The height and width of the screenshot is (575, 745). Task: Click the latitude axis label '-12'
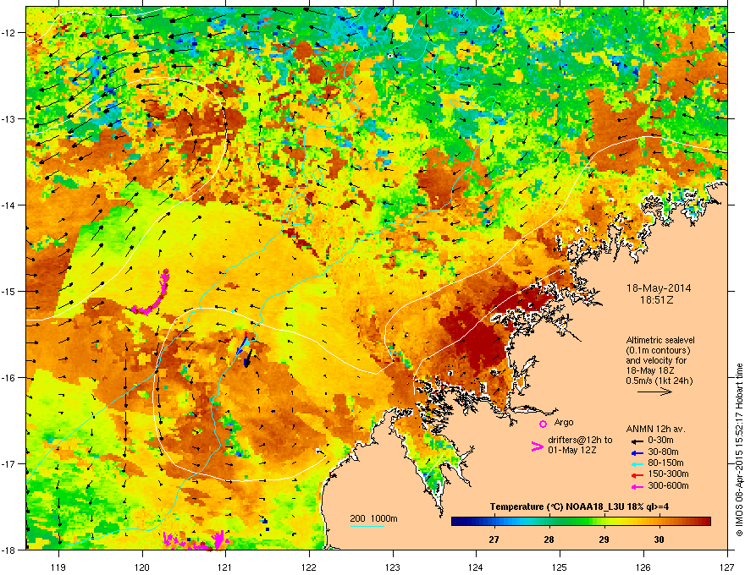pyautogui.click(x=9, y=33)
